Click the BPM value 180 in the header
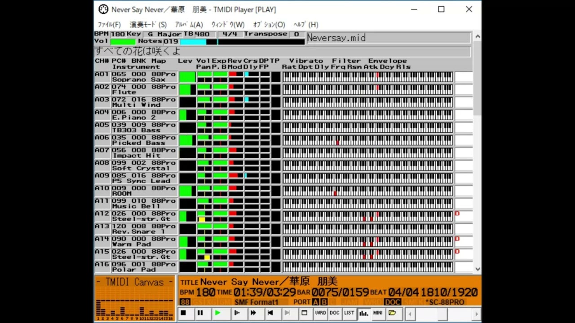This screenshot has height=323, width=575. 118,34
